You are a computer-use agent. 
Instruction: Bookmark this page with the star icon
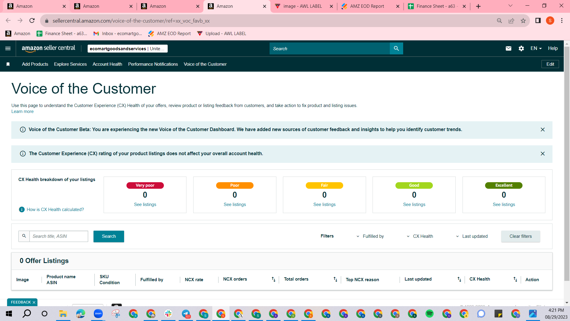tap(523, 21)
